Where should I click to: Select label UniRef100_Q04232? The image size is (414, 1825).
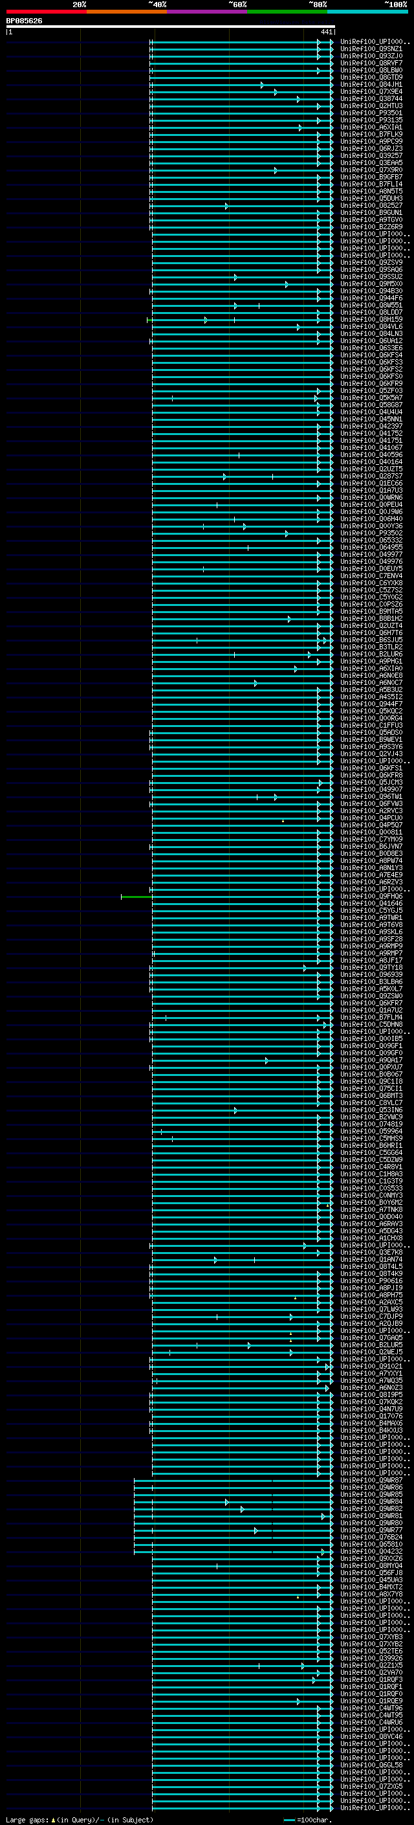click(371, 1551)
